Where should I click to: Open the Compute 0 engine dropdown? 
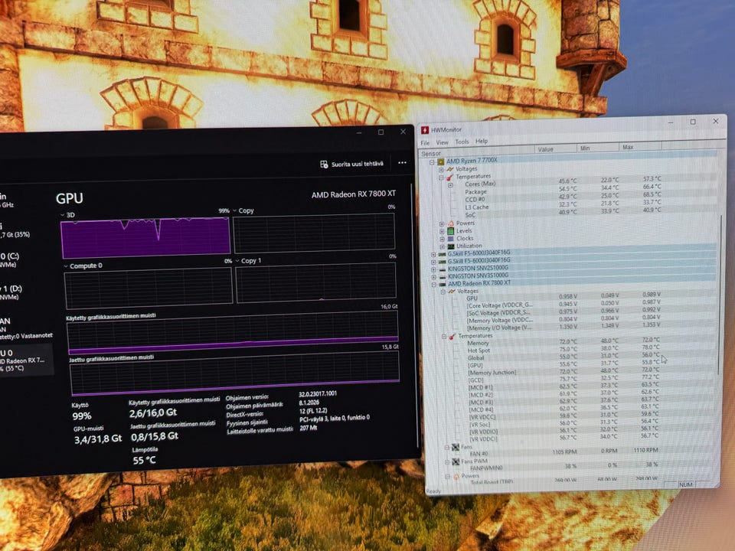pyautogui.click(x=66, y=266)
